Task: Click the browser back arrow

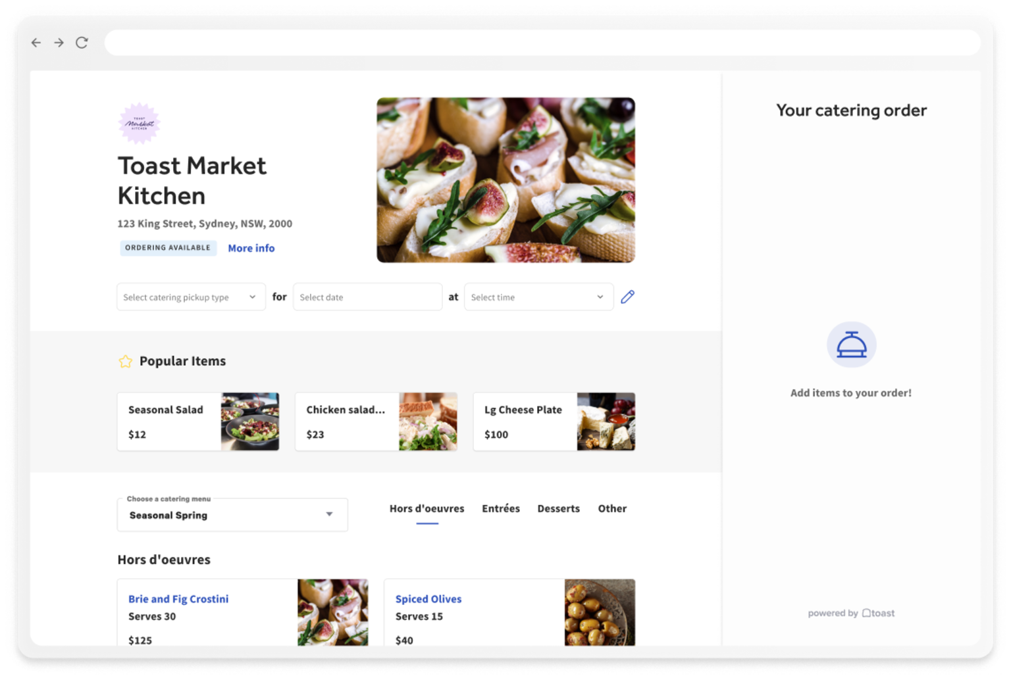Action: pos(36,43)
